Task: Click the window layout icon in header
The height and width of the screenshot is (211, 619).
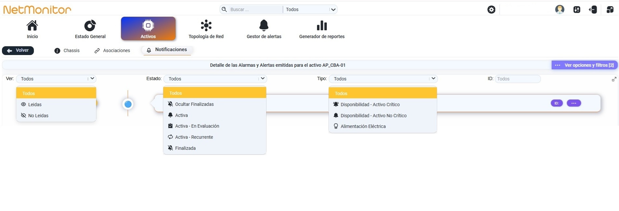Action: (x=610, y=10)
